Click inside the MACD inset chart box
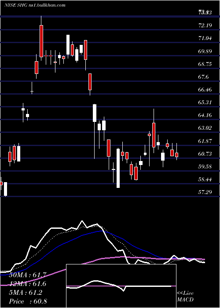The height and width of the screenshot is (308, 220). [121, 286]
